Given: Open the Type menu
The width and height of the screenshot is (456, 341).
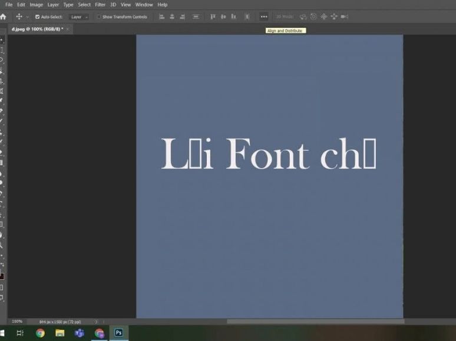Looking at the screenshot, I should point(68,5).
